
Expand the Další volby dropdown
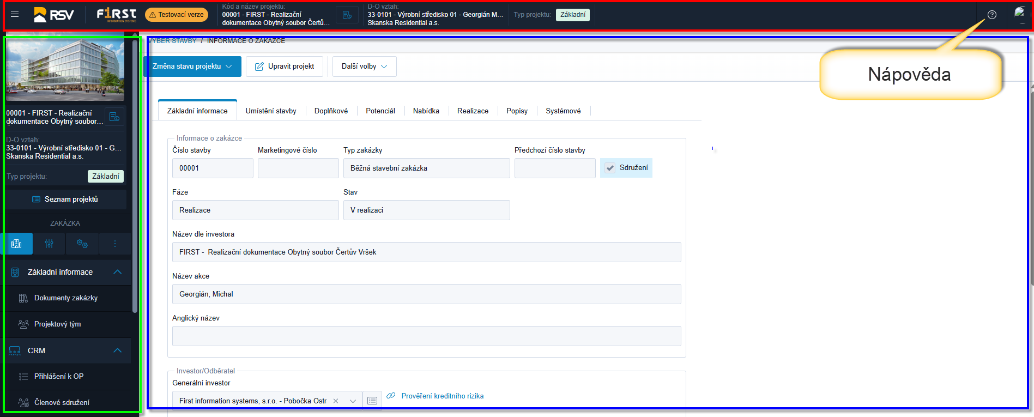(x=364, y=67)
